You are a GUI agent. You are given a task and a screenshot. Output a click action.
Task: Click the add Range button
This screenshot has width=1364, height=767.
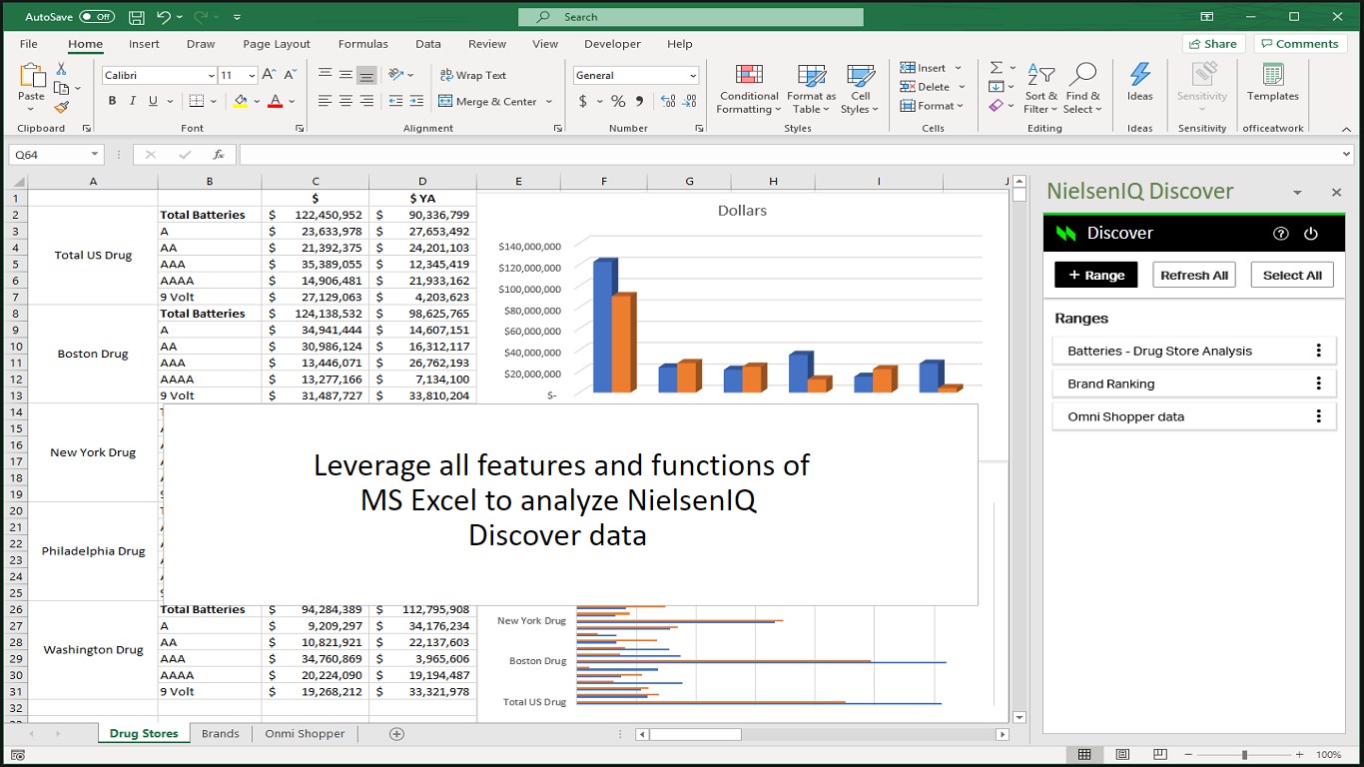1095,276
